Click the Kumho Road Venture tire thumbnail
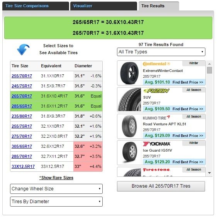The height and width of the screenshot is (219, 217). pyautogui.click(x=129, y=126)
